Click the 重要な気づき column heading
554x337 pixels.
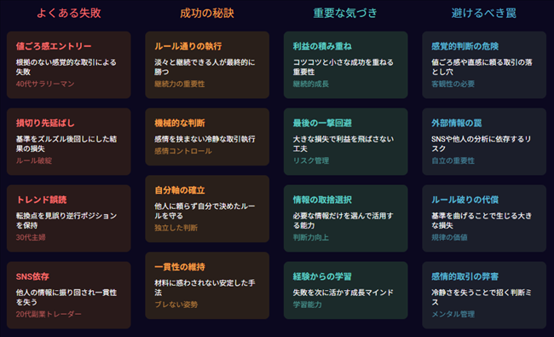(345, 13)
